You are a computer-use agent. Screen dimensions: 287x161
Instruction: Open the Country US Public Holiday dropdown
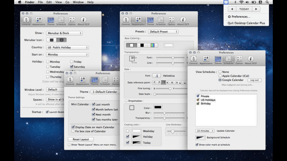coord(67,47)
